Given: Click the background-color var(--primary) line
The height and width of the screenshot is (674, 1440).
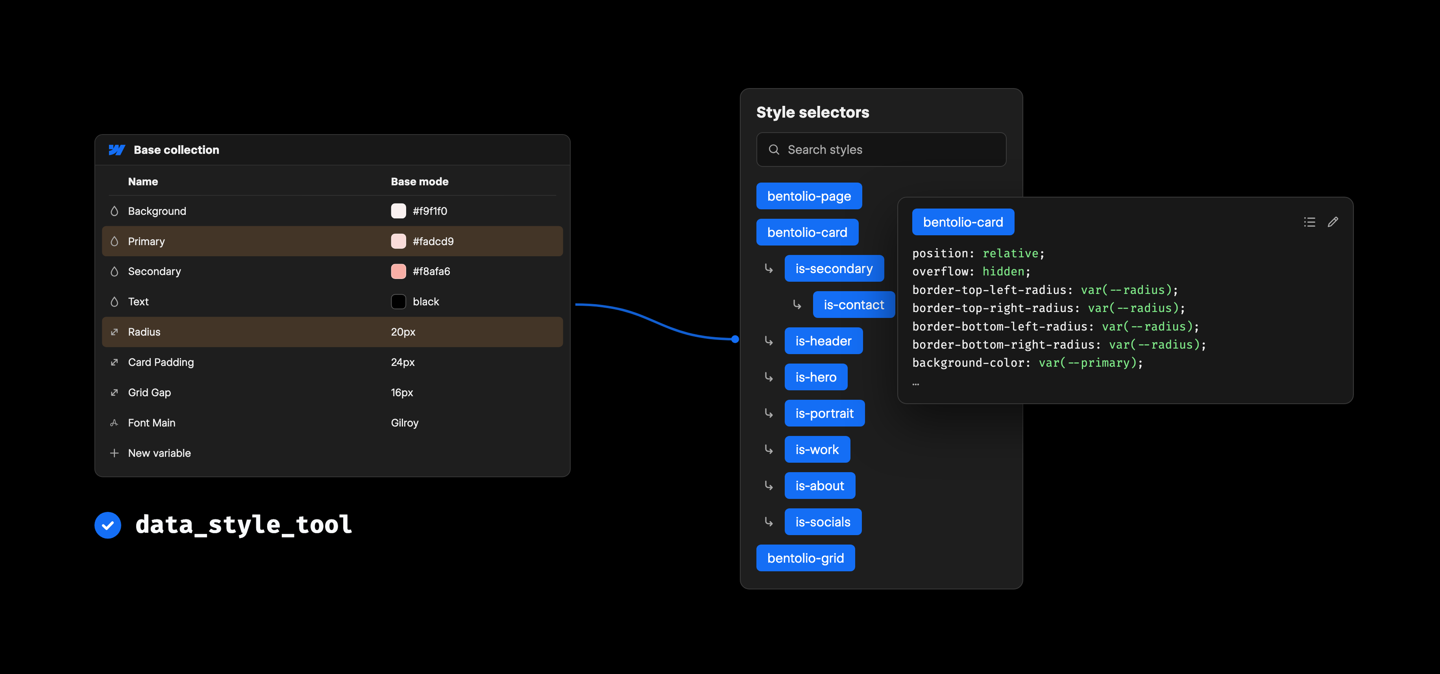Looking at the screenshot, I should (1028, 363).
